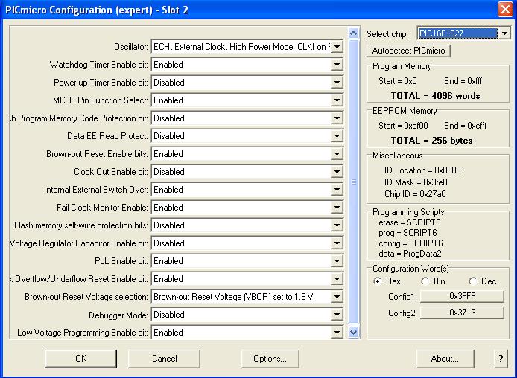Open the Select chip dropdown arrow

[504, 33]
